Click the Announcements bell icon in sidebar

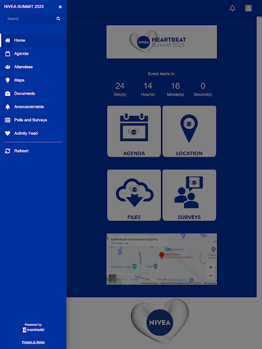8,107
